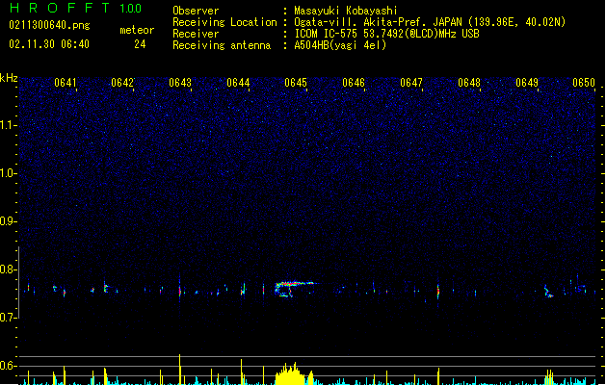606x385 pixels.
Task: Click the 'Receiving antenna' label
Action: click(x=222, y=45)
